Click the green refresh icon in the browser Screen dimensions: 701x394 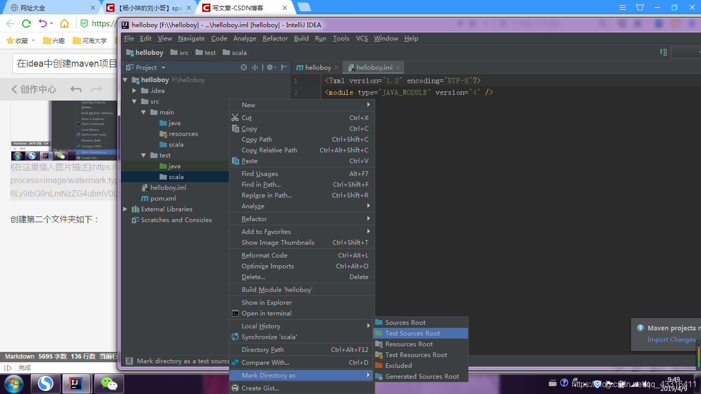coord(26,24)
